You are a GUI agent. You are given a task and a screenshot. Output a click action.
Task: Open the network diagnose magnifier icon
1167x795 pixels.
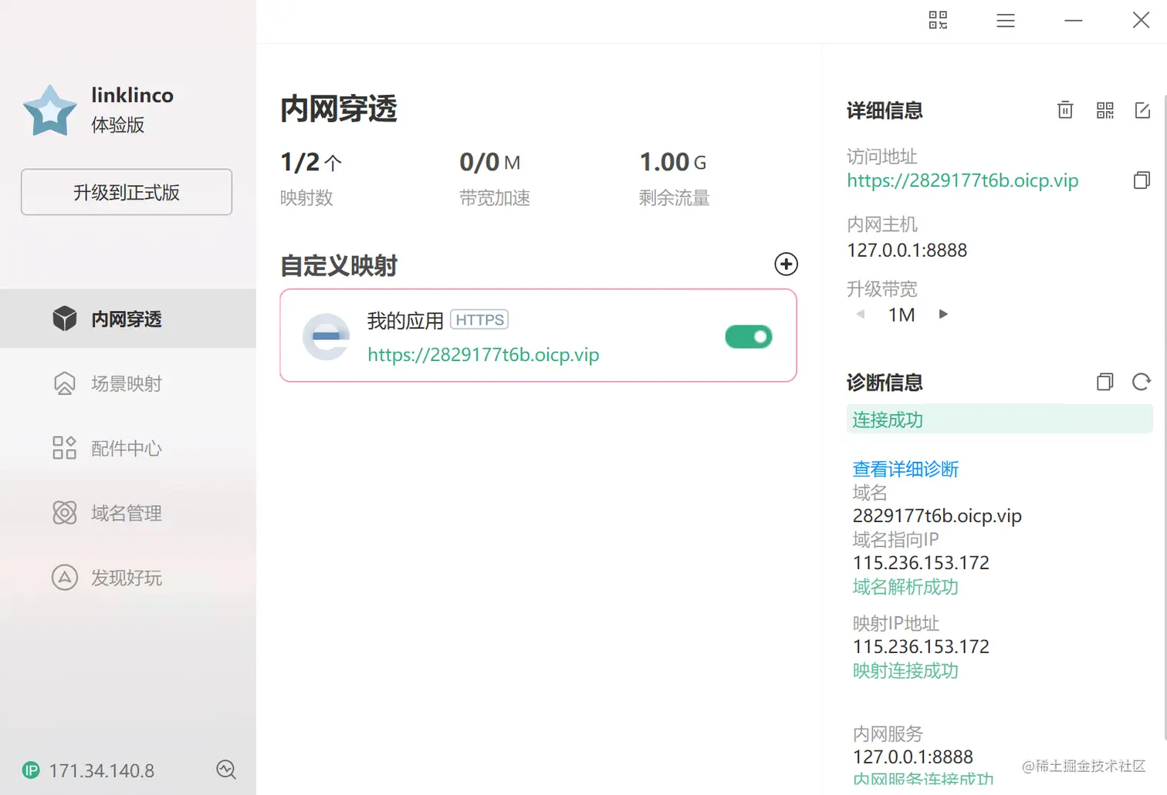click(226, 770)
